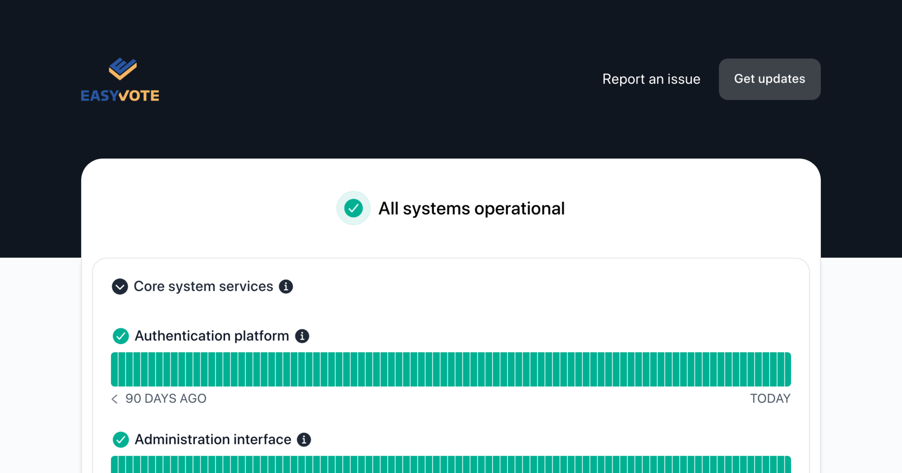
Task: Click the middle of the Authentication uptime chart
Action: (451, 369)
